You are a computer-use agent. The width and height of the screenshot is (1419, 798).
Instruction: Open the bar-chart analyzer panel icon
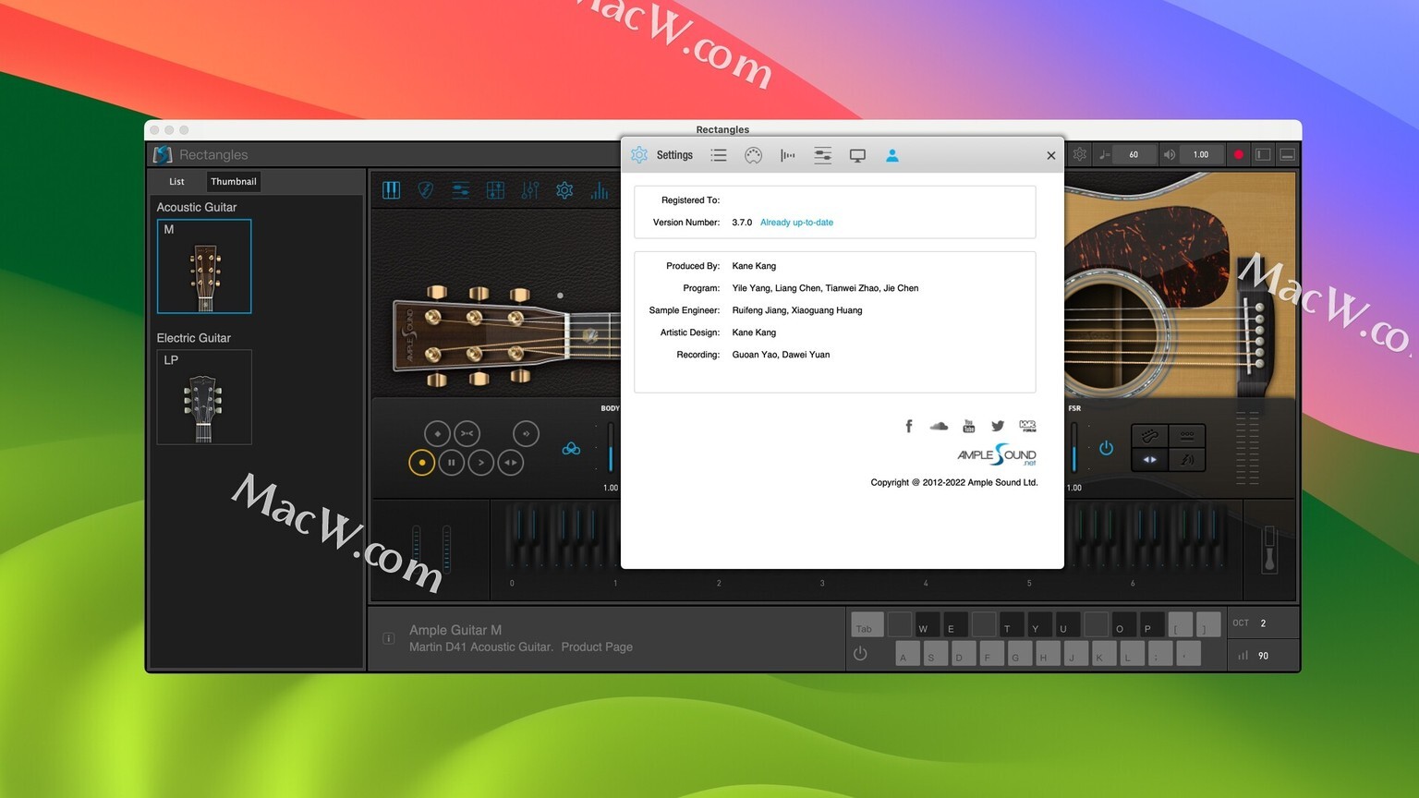(600, 190)
